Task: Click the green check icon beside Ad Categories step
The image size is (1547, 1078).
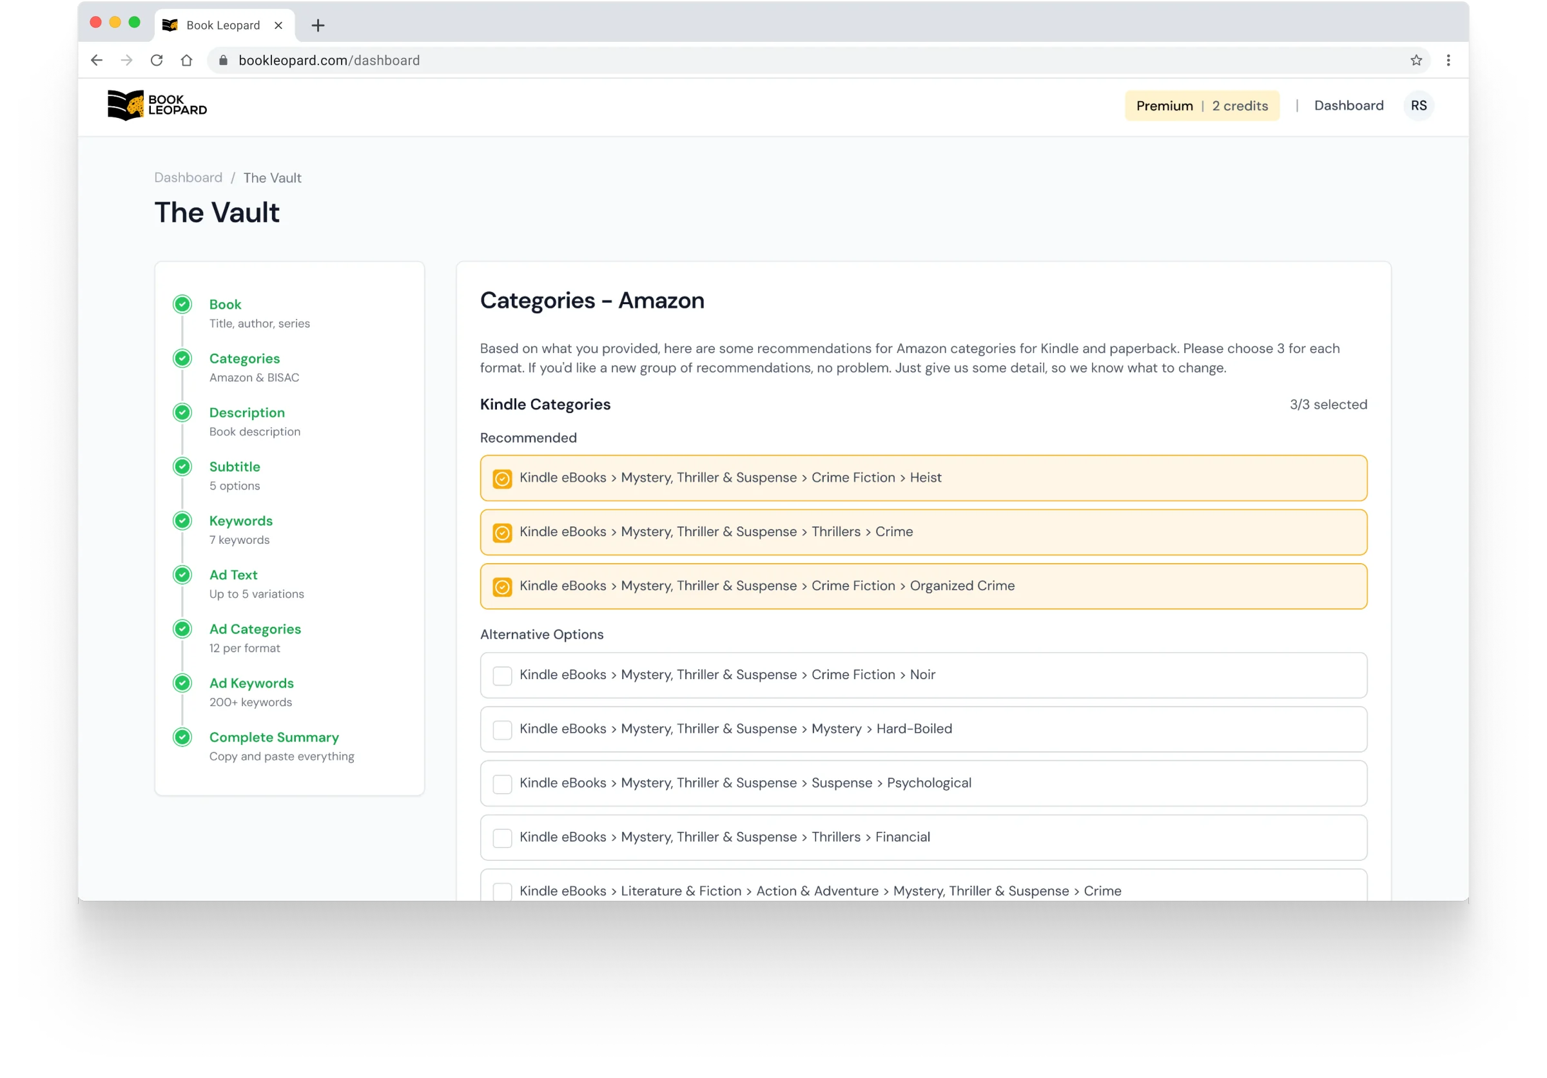Action: (x=182, y=629)
